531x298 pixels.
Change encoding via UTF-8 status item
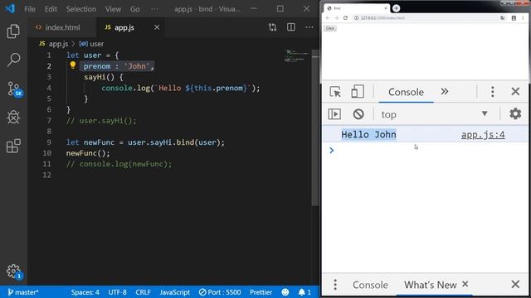click(x=117, y=292)
